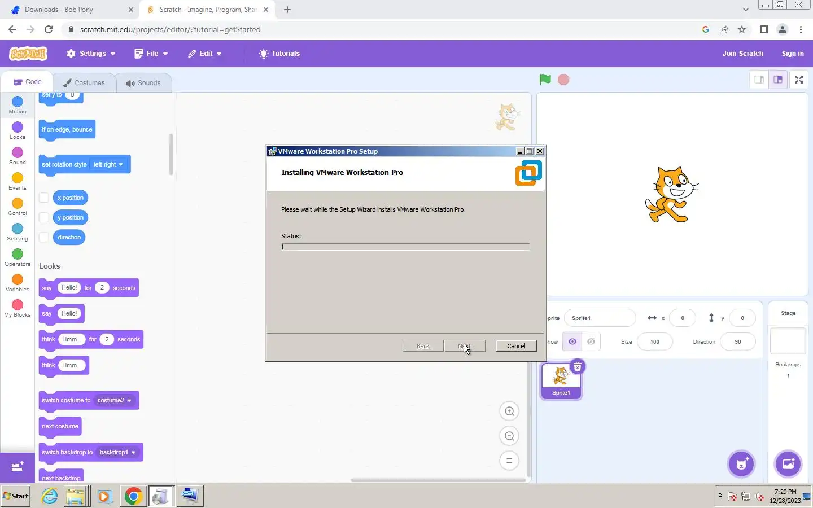The width and height of the screenshot is (813, 508).
Task: Open the Settings dropdown menu
Action: tap(91, 54)
